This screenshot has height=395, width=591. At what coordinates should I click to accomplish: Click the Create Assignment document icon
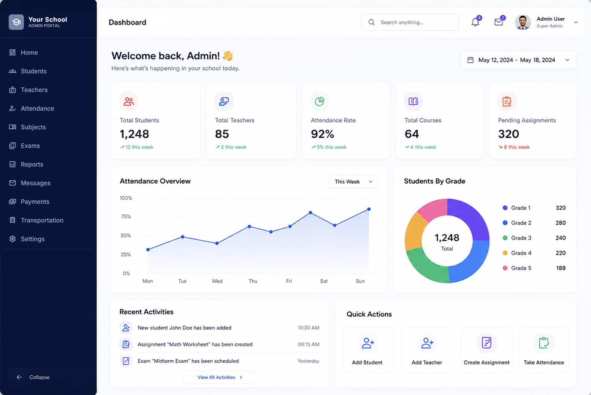(486, 343)
